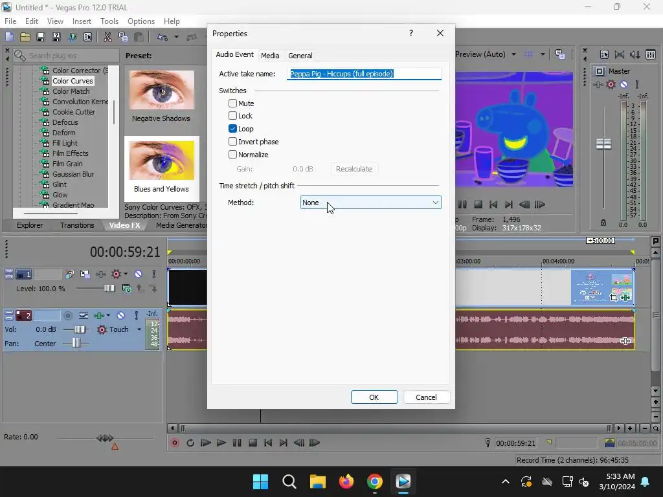The height and width of the screenshot is (497, 663).
Task: Click the Record button in transport bar
Action: [175, 443]
